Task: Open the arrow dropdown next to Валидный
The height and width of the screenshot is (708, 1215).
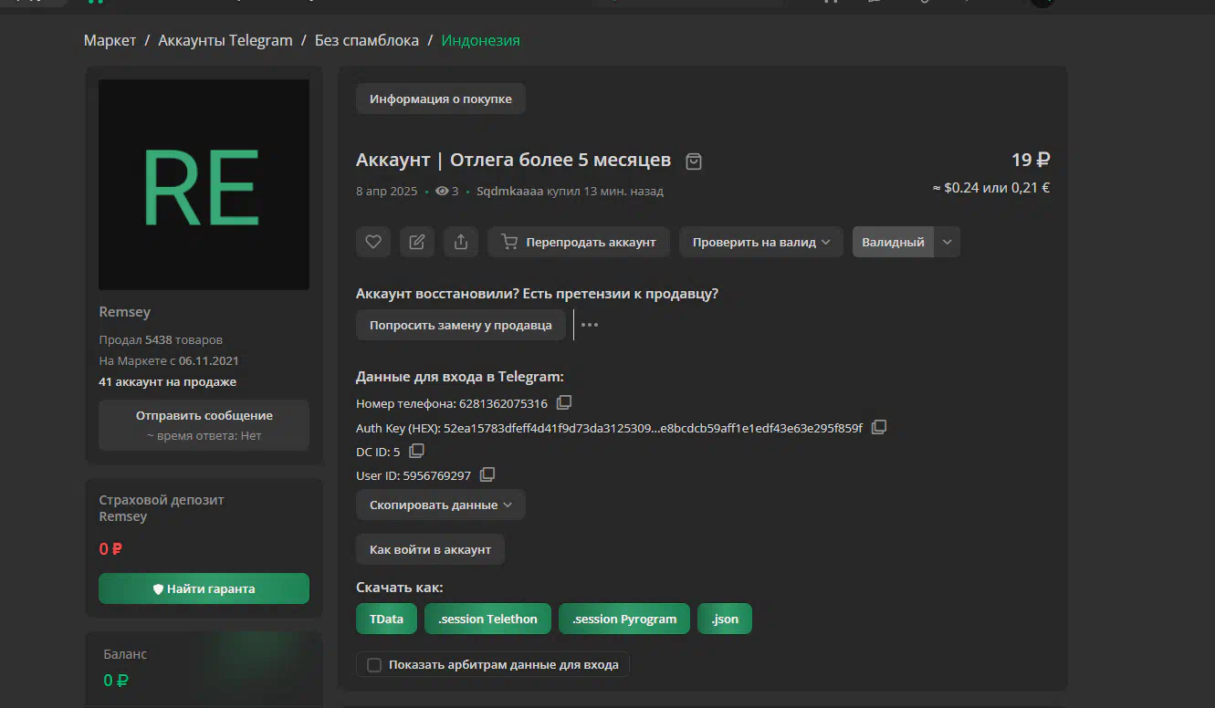Action: 948,242
